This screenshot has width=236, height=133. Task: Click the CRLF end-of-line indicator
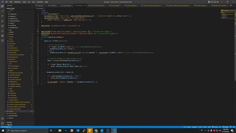coord(205,127)
